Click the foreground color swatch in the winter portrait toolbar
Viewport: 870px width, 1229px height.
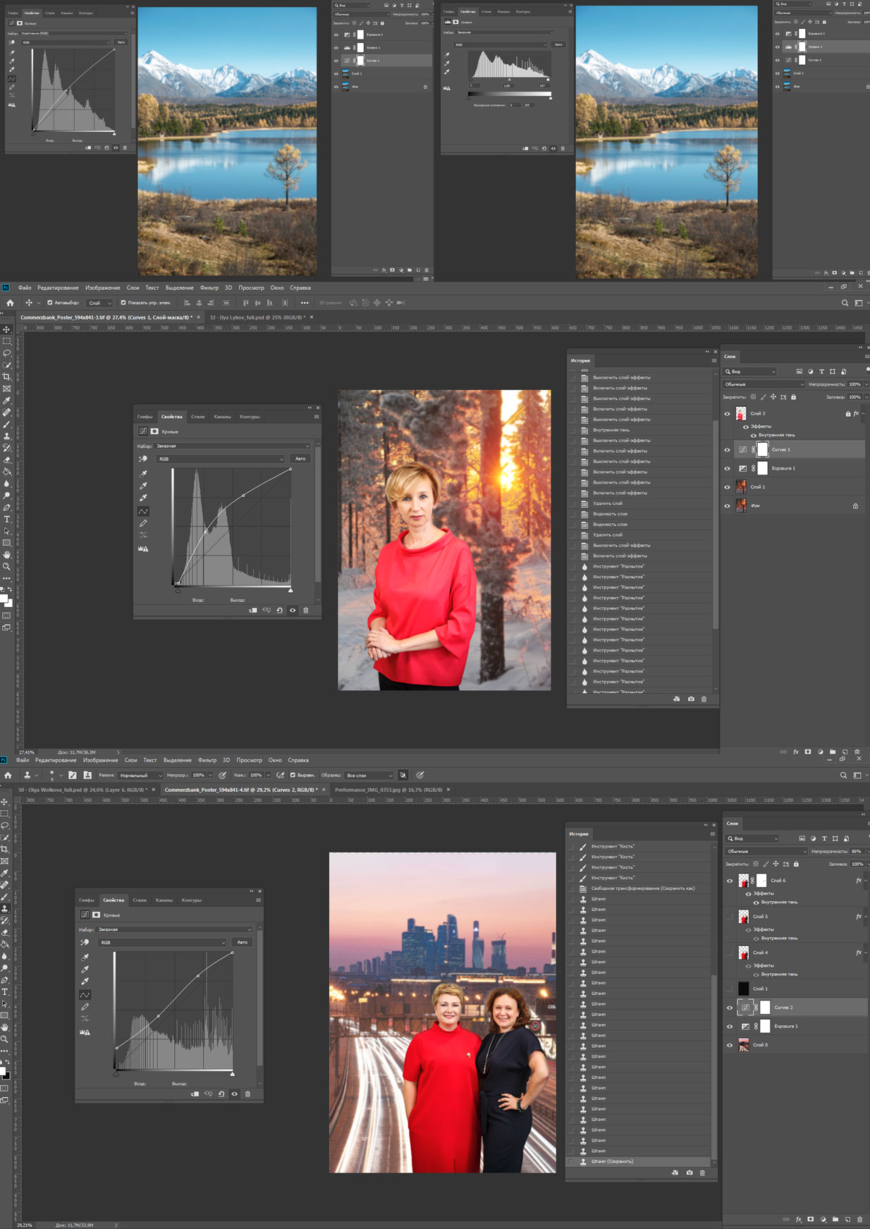[4, 598]
